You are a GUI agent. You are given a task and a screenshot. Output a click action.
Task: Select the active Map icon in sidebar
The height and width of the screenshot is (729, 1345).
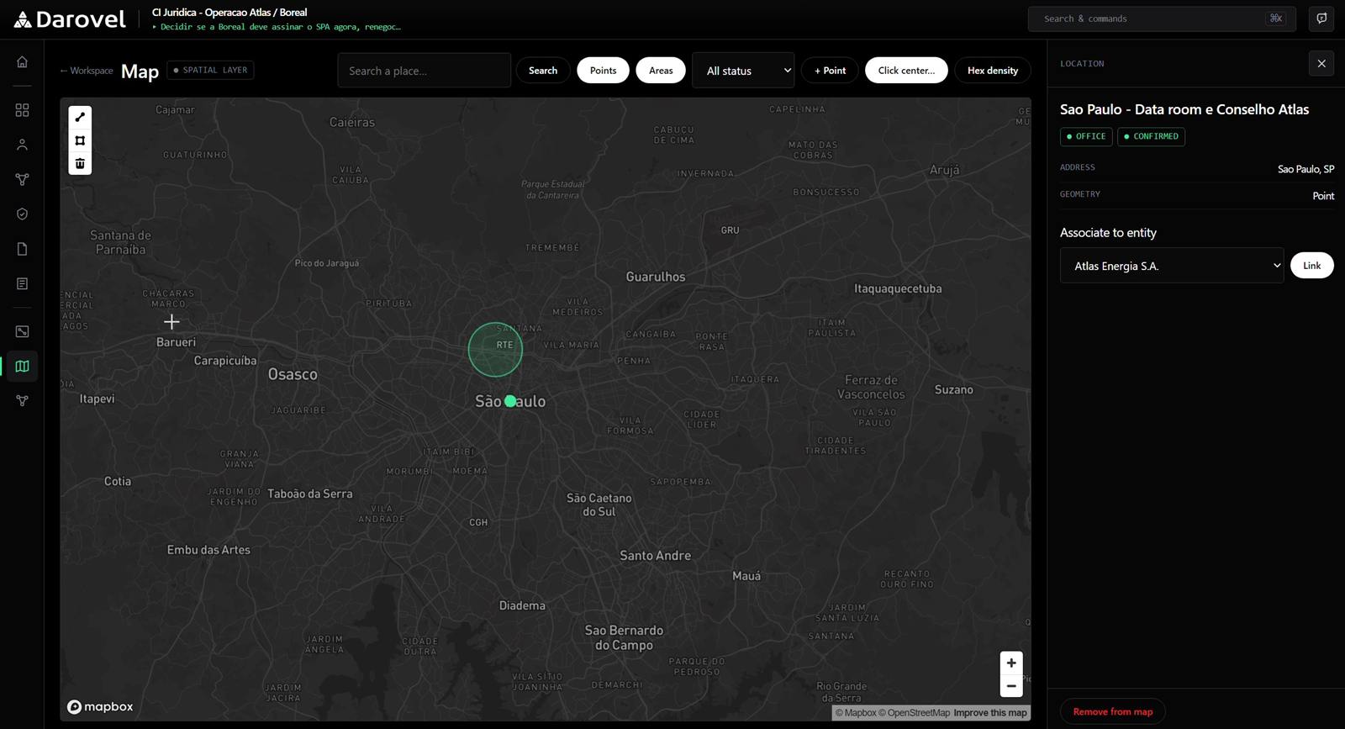pos(22,367)
